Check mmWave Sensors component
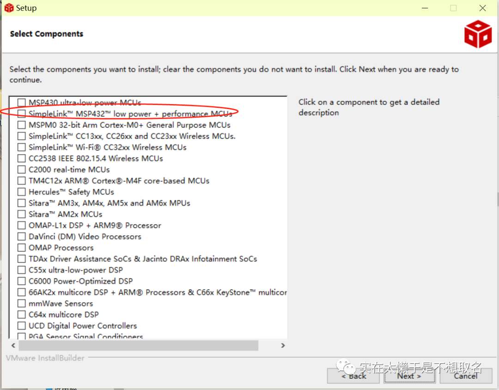 coord(22,303)
